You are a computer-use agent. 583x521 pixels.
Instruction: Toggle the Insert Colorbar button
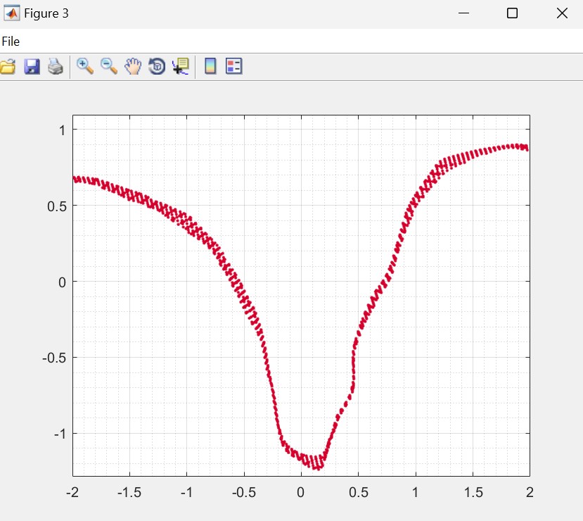point(210,67)
